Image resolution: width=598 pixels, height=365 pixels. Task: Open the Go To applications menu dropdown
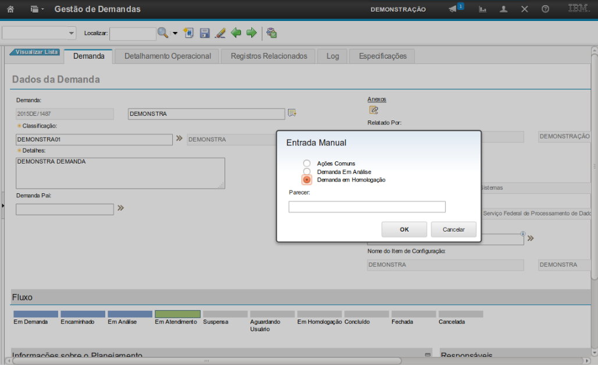coord(37,9)
